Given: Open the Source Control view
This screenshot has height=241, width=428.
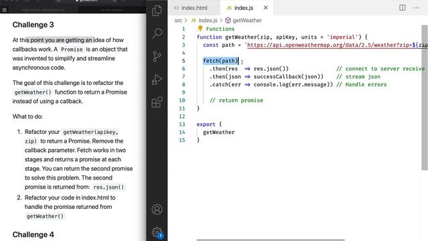Looking at the screenshot, I should tap(157, 56).
